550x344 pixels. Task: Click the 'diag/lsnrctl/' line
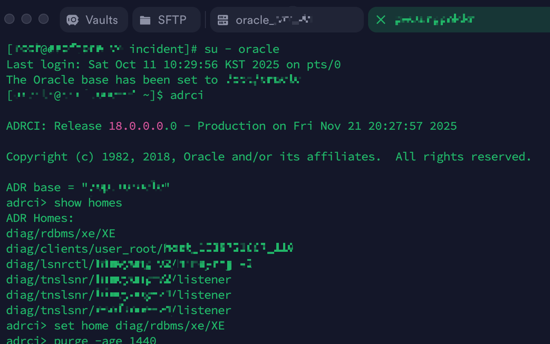pyautogui.click(x=129, y=264)
